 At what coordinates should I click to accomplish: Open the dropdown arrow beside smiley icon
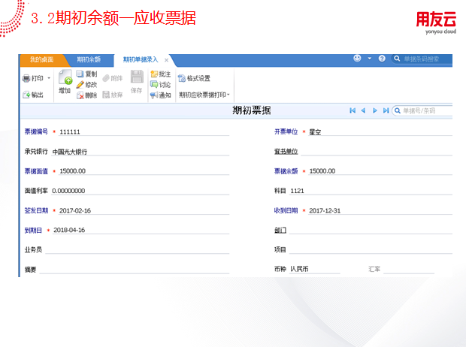pyautogui.click(x=370, y=59)
